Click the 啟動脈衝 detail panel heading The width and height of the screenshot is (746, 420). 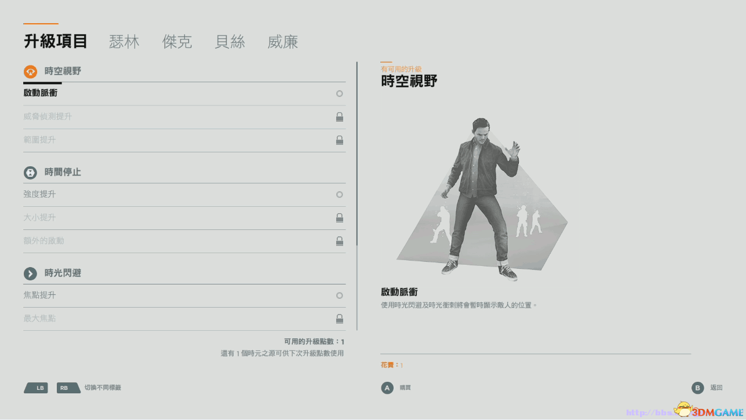pyautogui.click(x=399, y=293)
